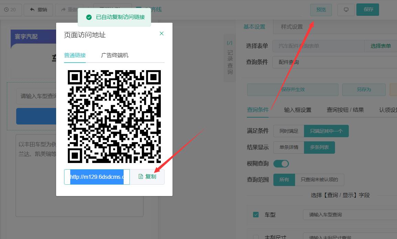Click the clock history icon button

point(10,10)
